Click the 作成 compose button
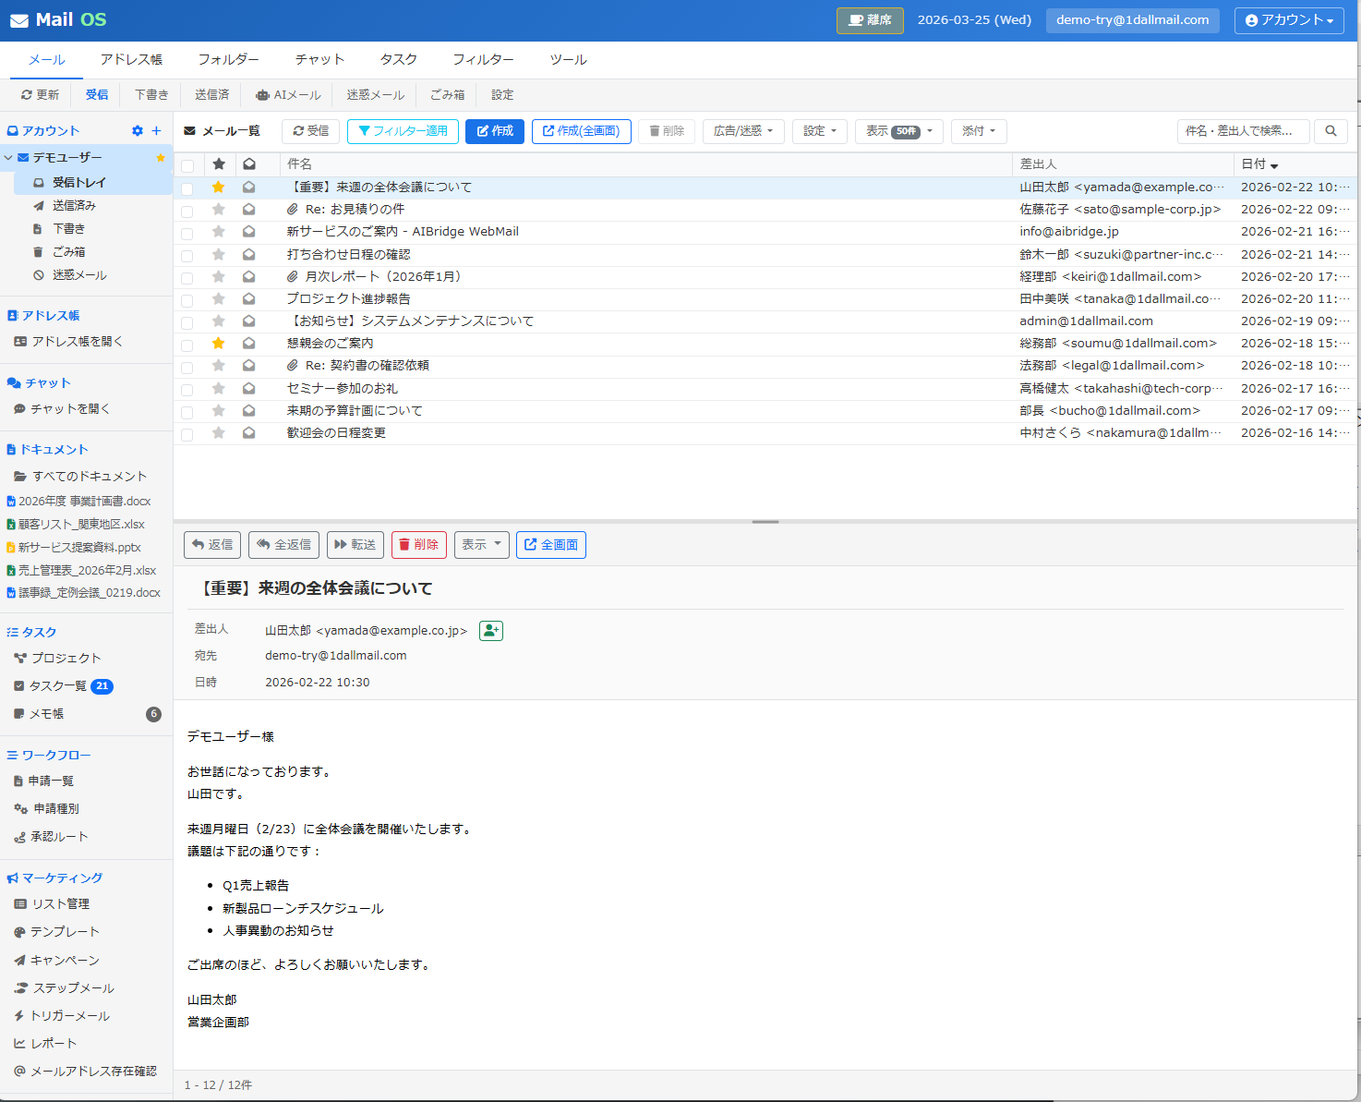This screenshot has width=1361, height=1102. 495,131
